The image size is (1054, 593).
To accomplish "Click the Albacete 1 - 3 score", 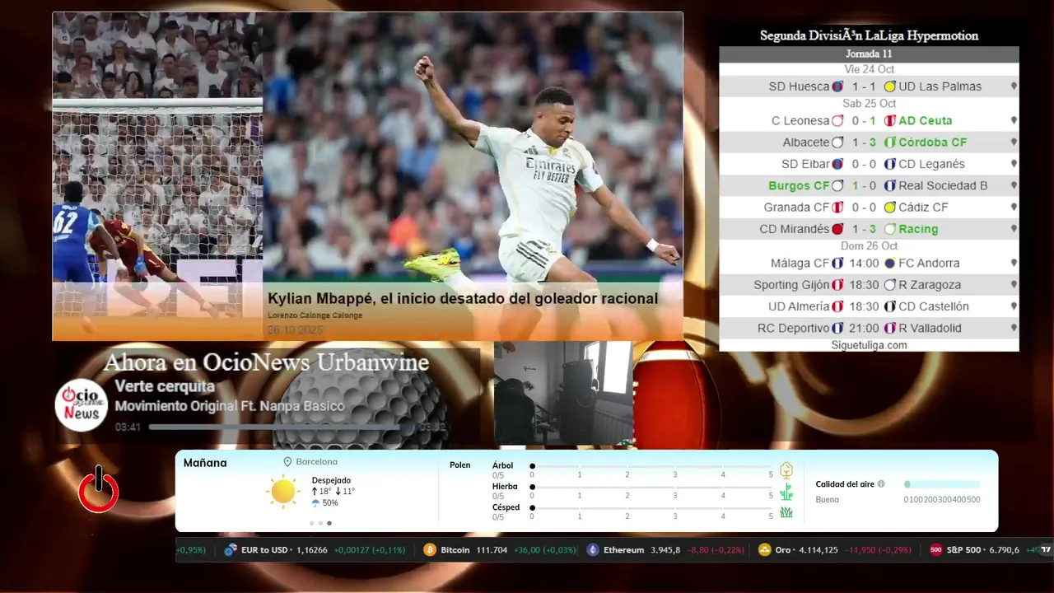I will point(864,142).
